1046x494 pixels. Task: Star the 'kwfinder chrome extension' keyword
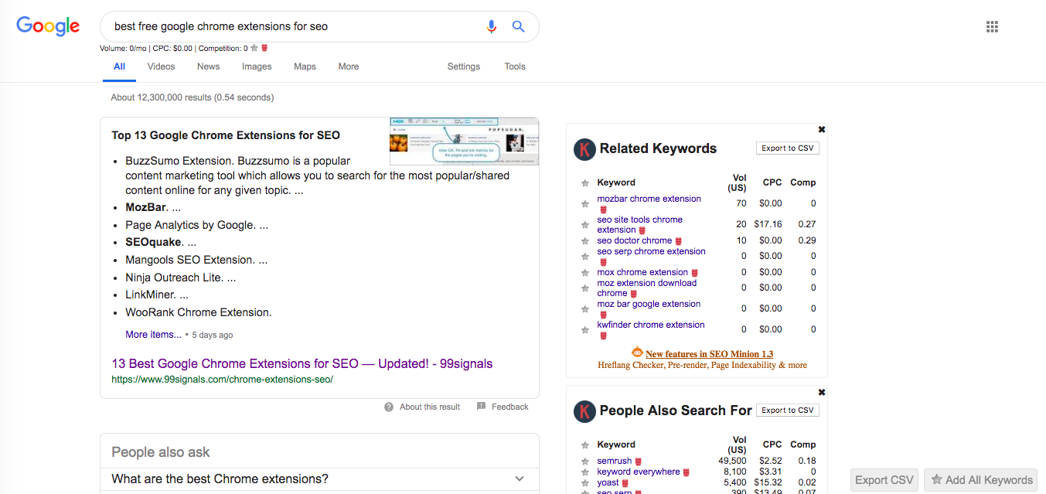click(x=585, y=330)
